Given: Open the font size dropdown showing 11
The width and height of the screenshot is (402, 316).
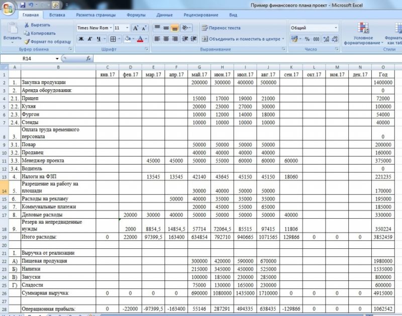Looking at the screenshot, I should click(x=121, y=28).
